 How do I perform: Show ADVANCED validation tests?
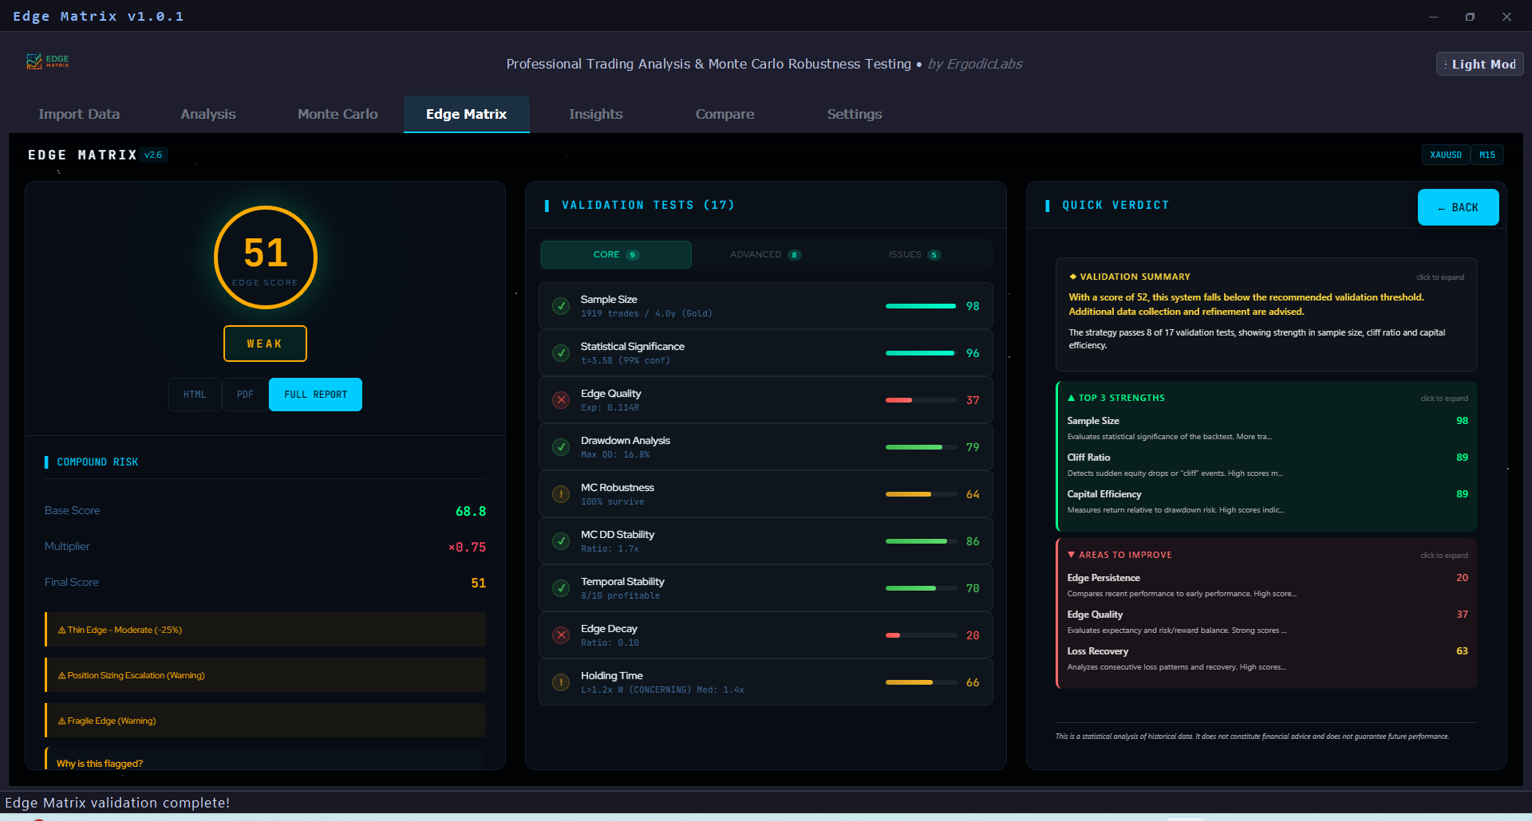coord(765,255)
